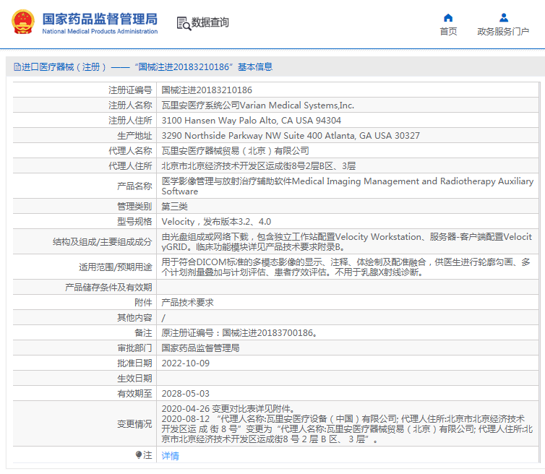Click 生产地址 label
Screen dimensions: 545x474
pos(134,136)
